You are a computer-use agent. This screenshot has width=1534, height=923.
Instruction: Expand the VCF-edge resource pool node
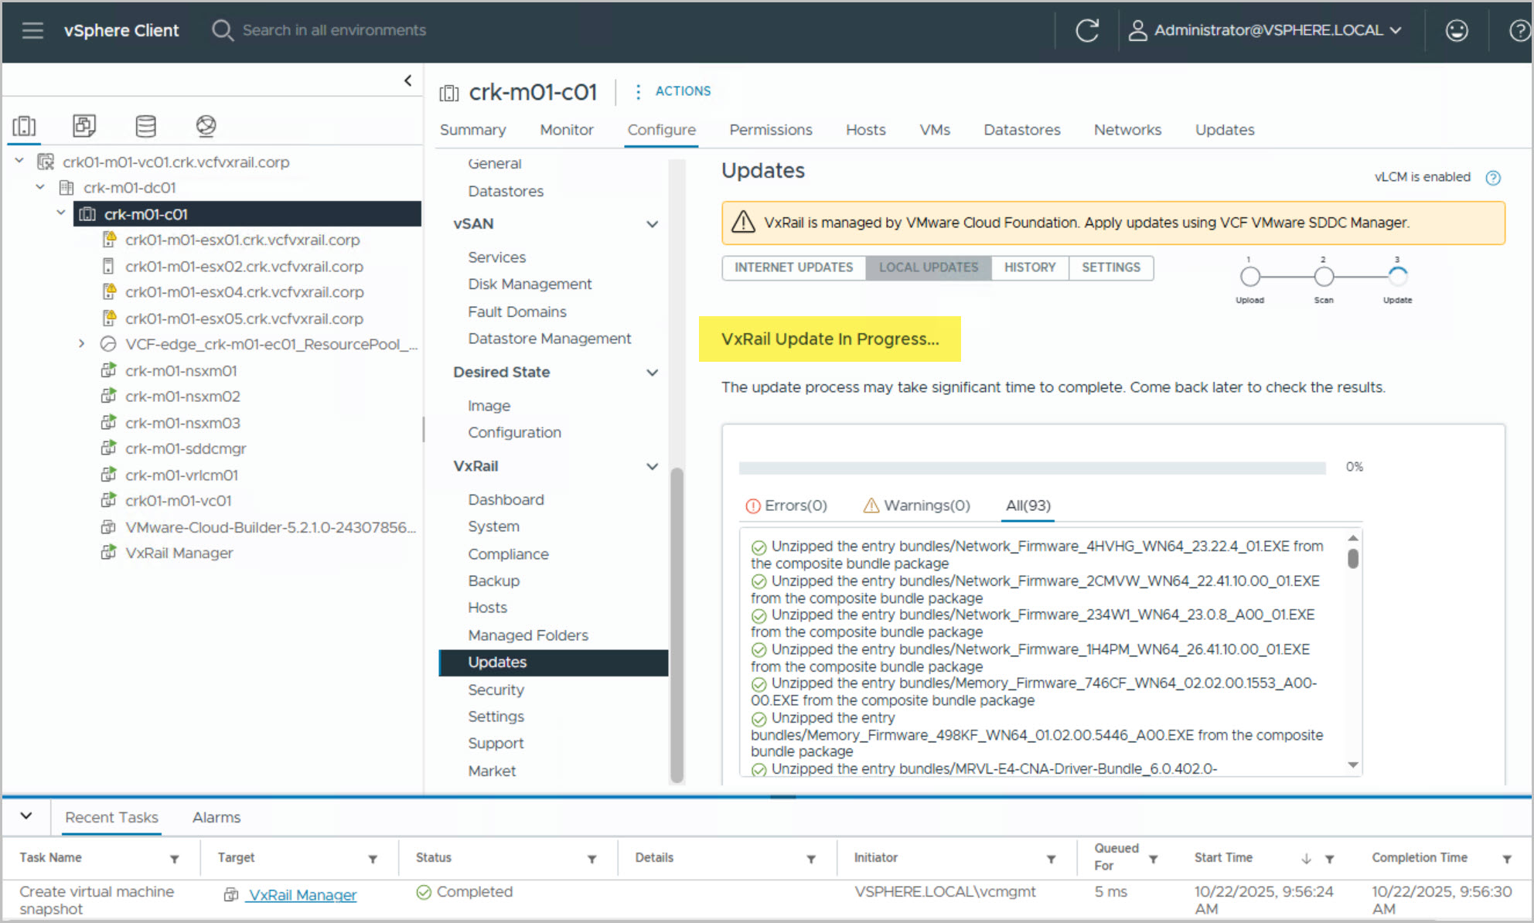82,344
